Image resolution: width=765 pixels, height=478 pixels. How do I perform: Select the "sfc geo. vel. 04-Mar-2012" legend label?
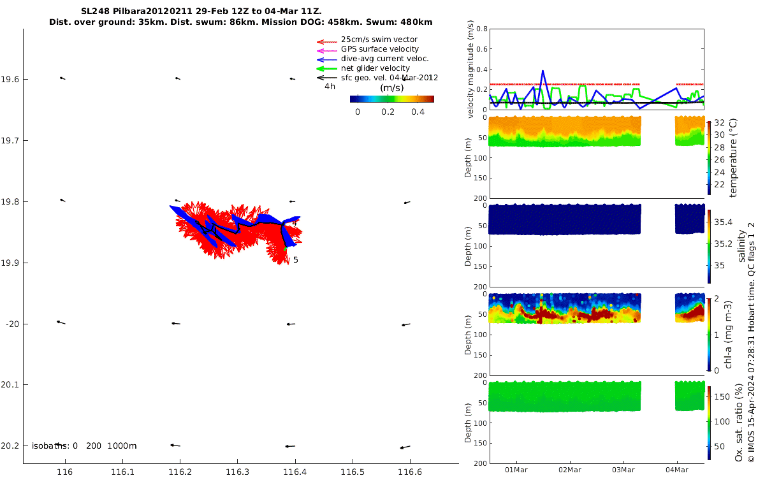pos(390,78)
